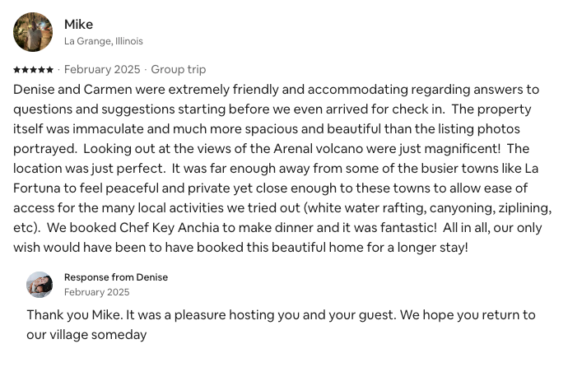Click "Denise and Carmen" at the review start
568x367 pixels.
pyautogui.click(x=64, y=90)
